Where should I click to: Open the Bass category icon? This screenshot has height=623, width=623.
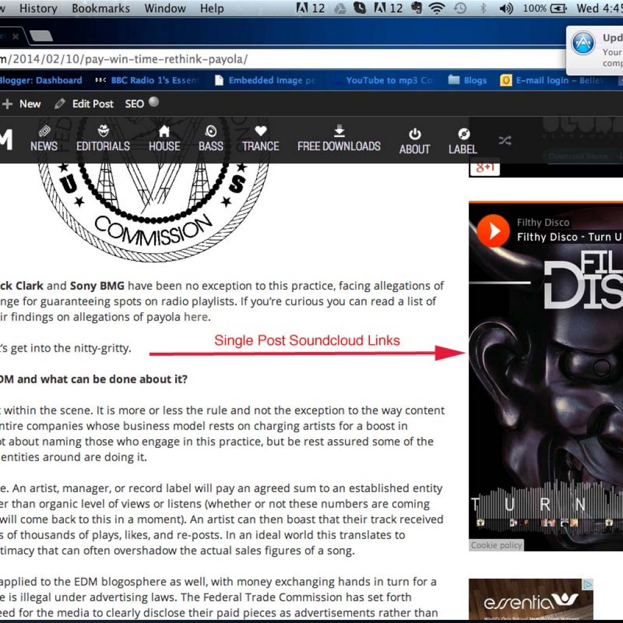click(211, 131)
